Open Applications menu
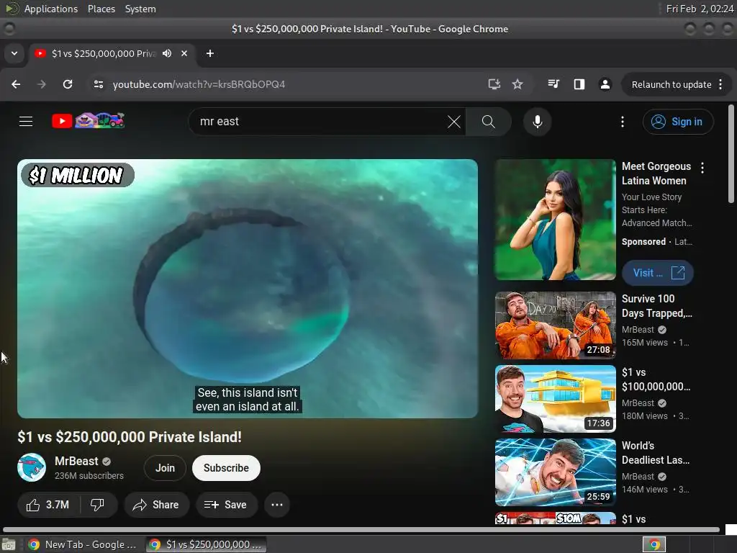This screenshot has height=553, width=737. tap(51, 9)
